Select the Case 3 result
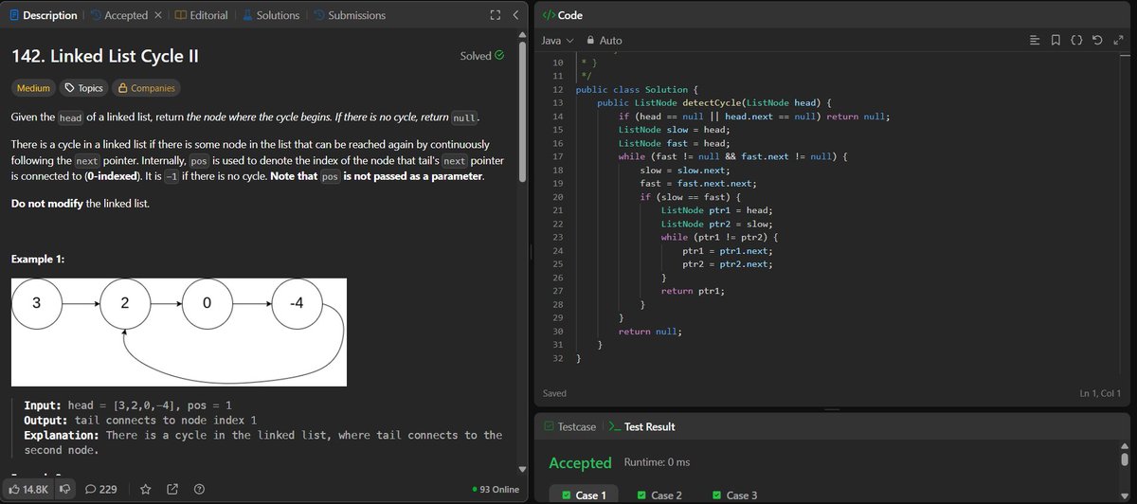 [734, 495]
